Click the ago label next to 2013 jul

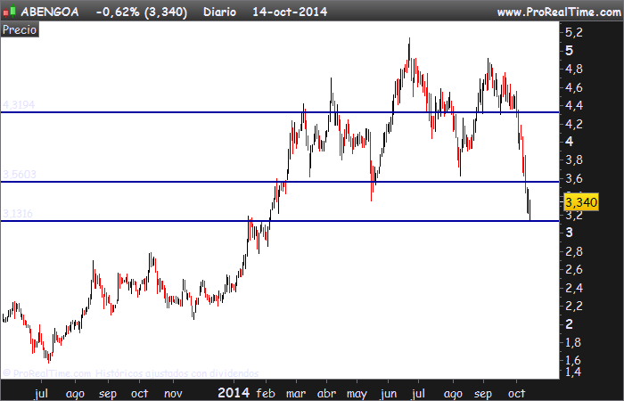point(75,394)
